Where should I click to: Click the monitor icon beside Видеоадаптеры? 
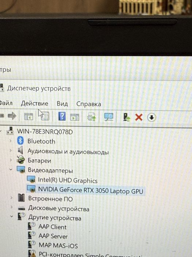[21, 169]
